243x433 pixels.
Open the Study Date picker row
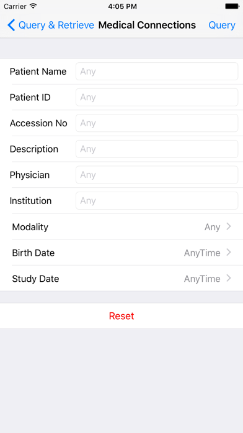[122, 278]
